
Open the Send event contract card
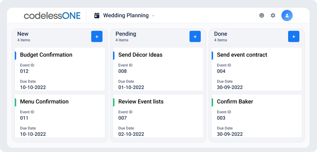coord(257,69)
